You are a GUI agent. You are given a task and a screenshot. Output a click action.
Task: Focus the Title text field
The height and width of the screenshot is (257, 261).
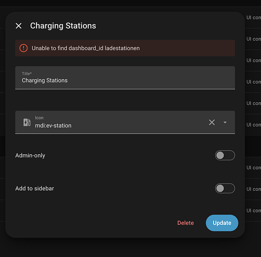coord(125,78)
